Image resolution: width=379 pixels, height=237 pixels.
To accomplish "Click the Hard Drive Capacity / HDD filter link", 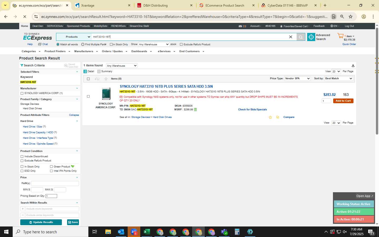I will (x=38, y=132).
